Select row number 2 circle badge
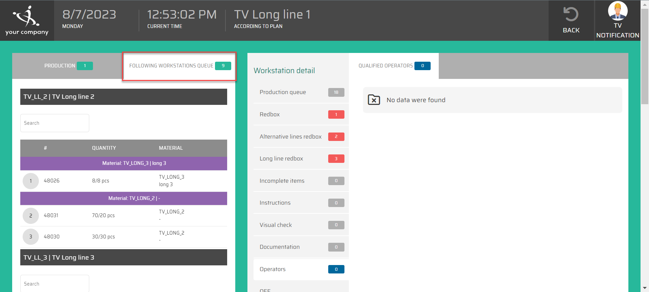The height and width of the screenshot is (292, 649). click(x=31, y=216)
